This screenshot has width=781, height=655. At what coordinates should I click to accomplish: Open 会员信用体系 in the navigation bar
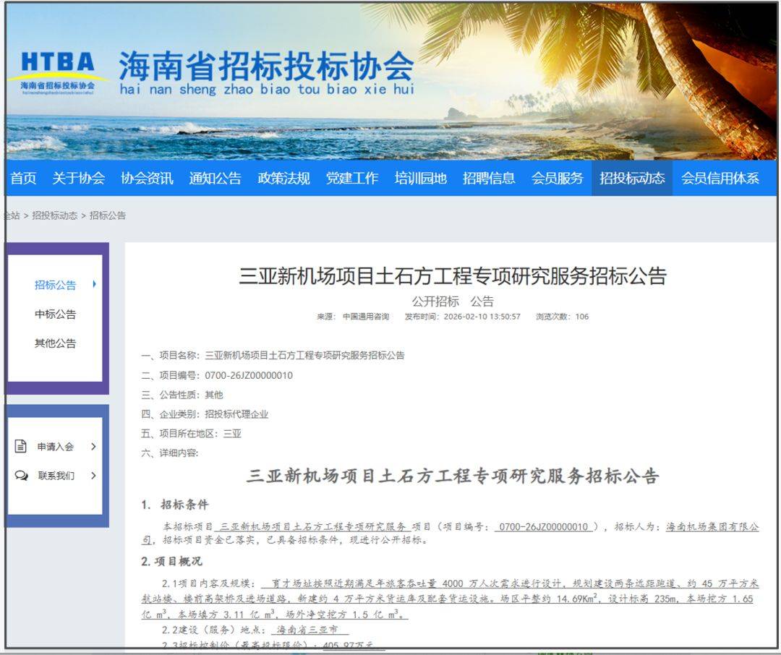(x=720, y=179)
